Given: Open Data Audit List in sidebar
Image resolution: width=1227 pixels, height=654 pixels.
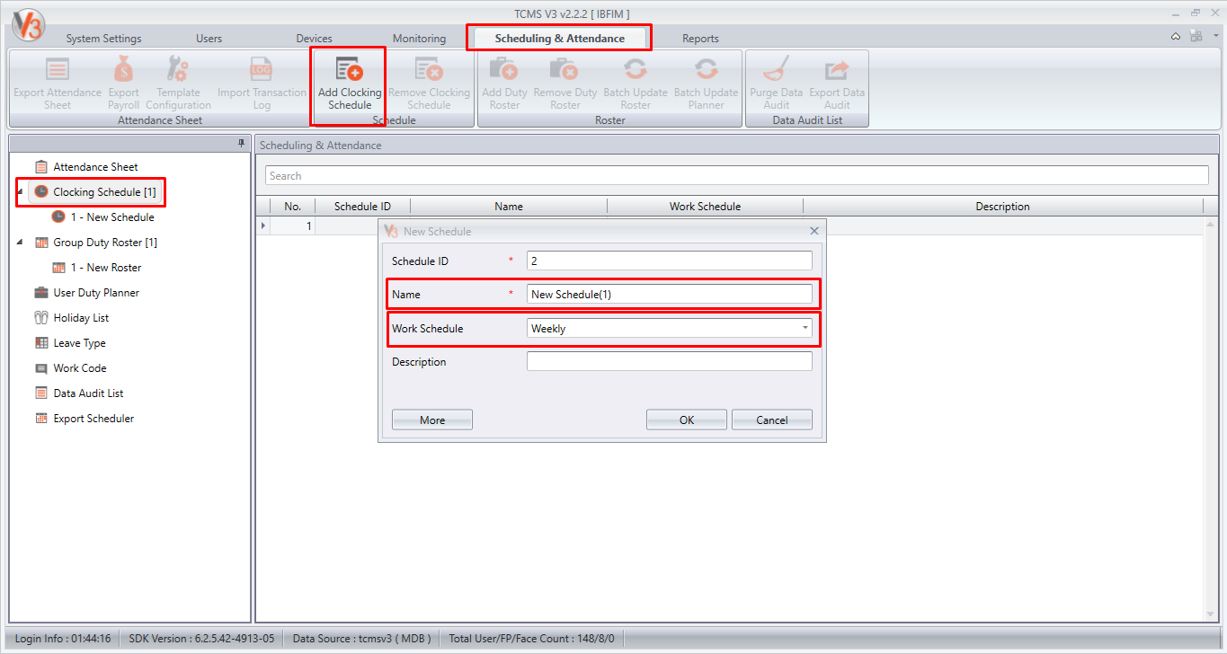Looking at the screenshot, I should [x=79, y=393].
